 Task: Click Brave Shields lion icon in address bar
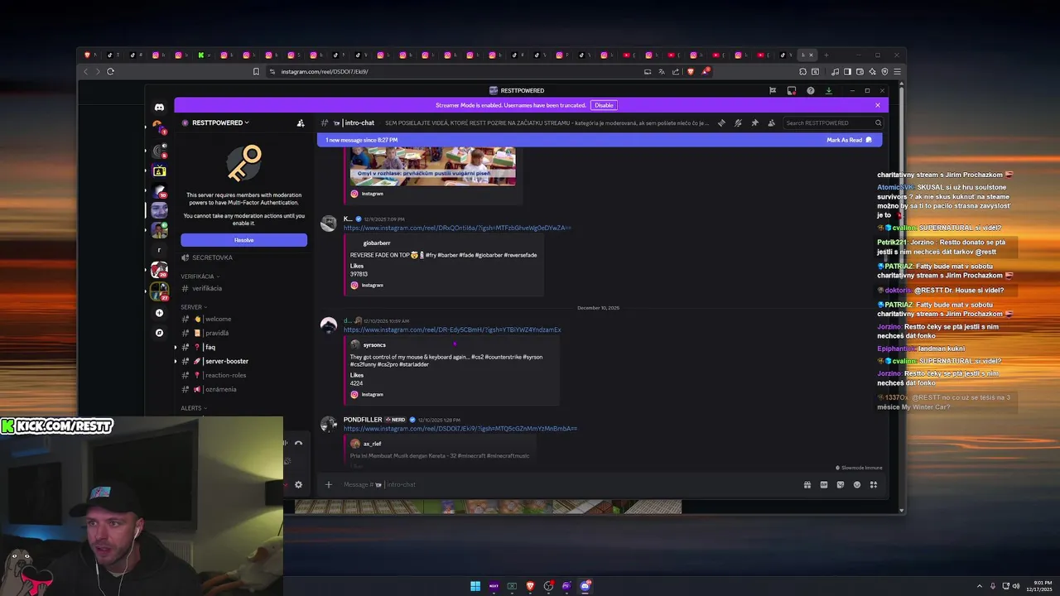click(690, 71)
